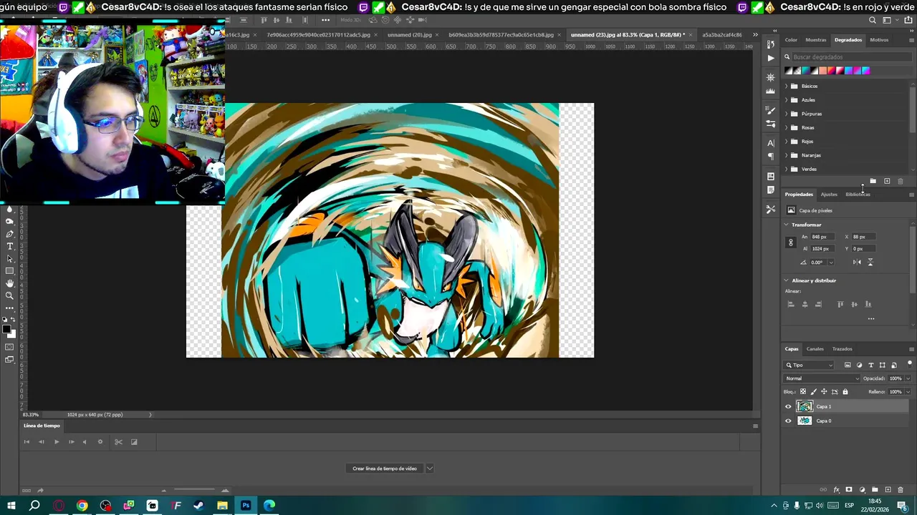Collapse the Transformar section
The height and width of the screenshot is (515, 917).
pos(787,225)
